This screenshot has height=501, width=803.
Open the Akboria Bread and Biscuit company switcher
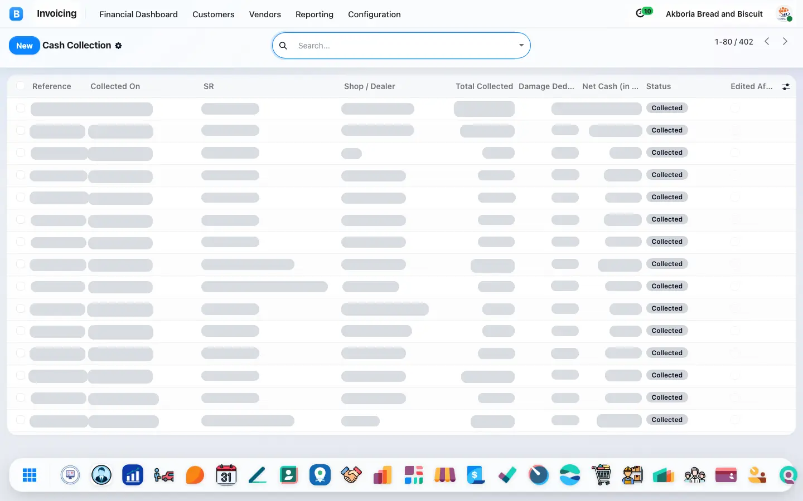pos(714,14)
